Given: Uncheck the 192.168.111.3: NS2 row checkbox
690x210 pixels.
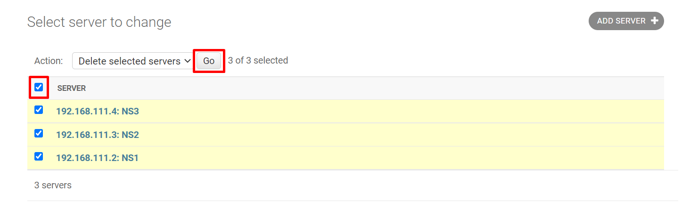Looking at the screenshot, I should (39, 133).
